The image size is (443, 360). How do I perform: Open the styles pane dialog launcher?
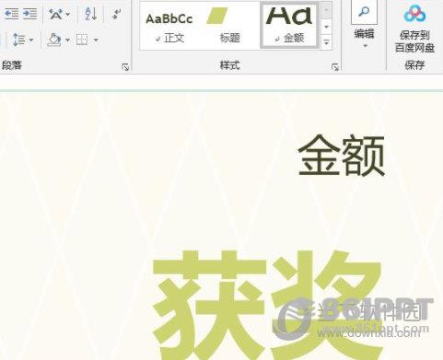335,67
